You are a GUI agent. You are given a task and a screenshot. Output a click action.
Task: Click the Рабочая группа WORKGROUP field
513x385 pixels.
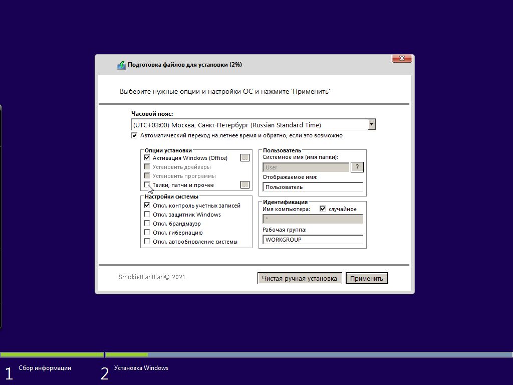[x=313, y=239]
